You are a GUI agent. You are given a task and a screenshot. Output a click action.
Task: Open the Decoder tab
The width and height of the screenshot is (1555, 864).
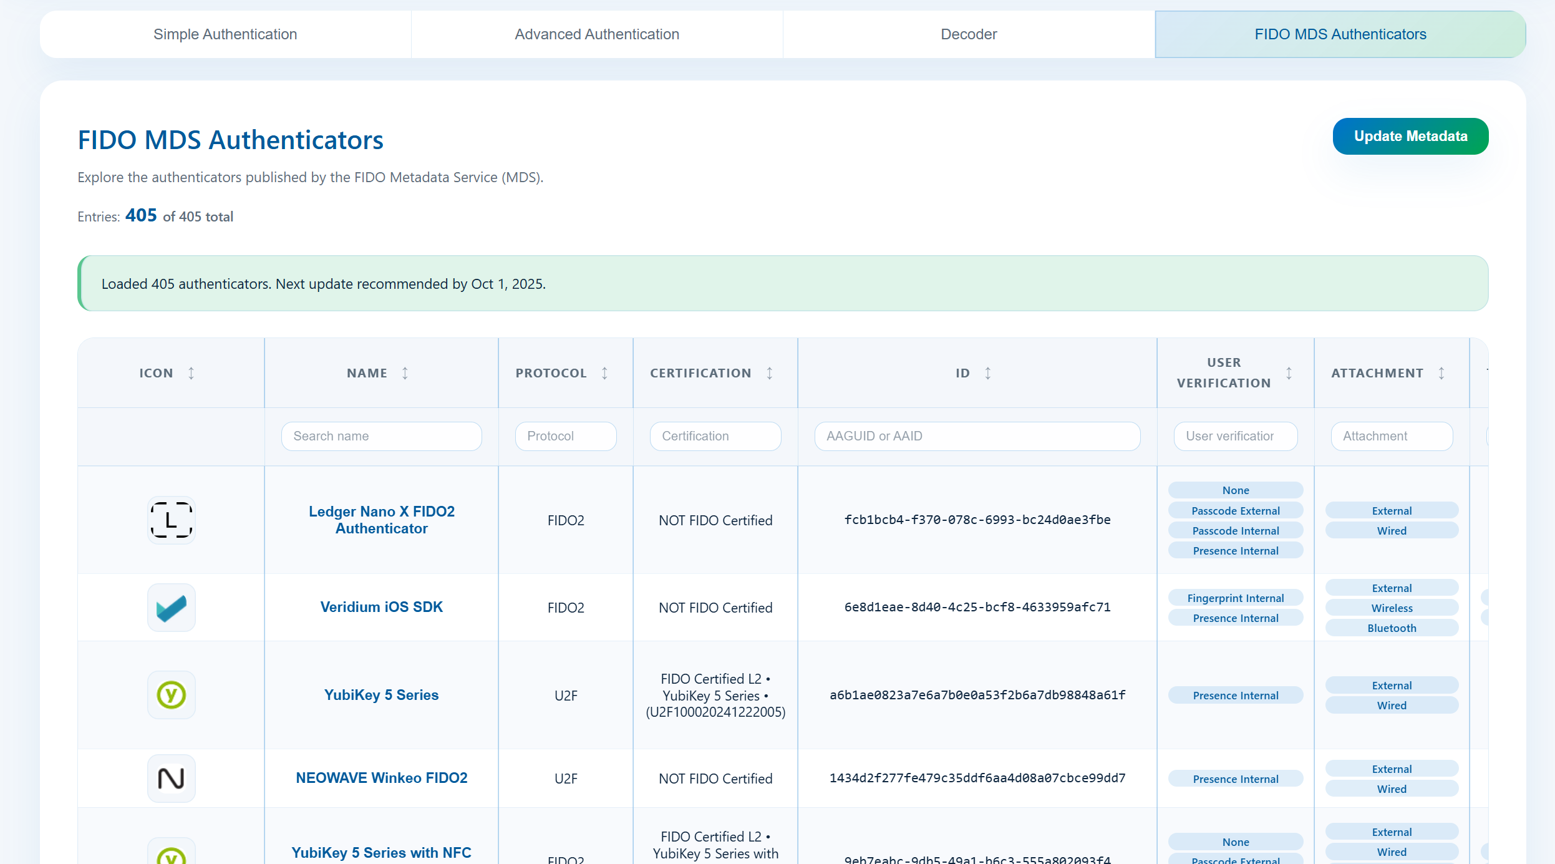[969, 34]
